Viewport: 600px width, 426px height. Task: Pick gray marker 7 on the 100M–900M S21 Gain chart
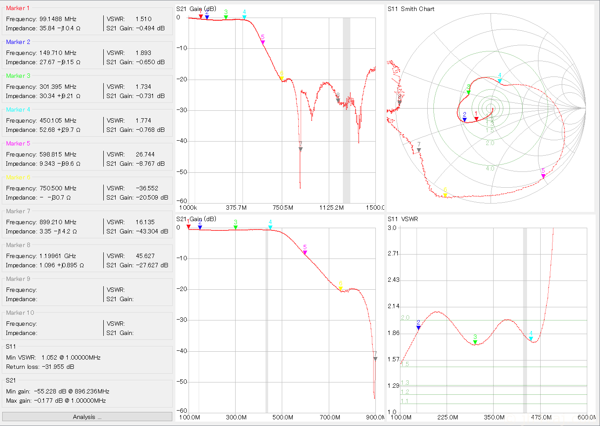coord(375,359)
